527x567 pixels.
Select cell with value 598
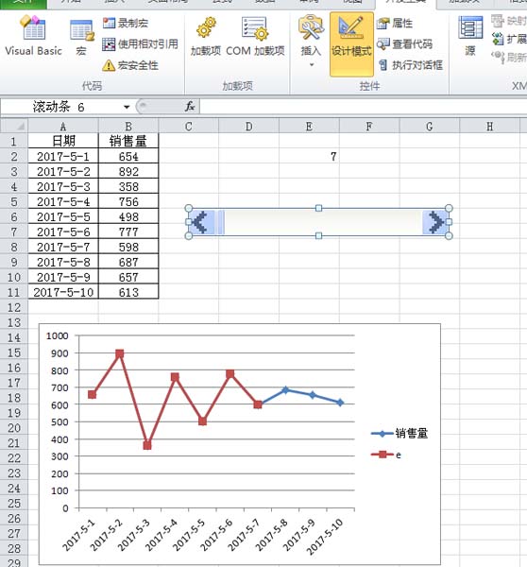[128, 247]
